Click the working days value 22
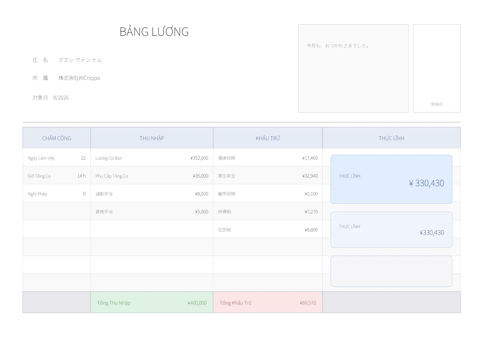Screen dimensions: 483x342 (83, 158)
